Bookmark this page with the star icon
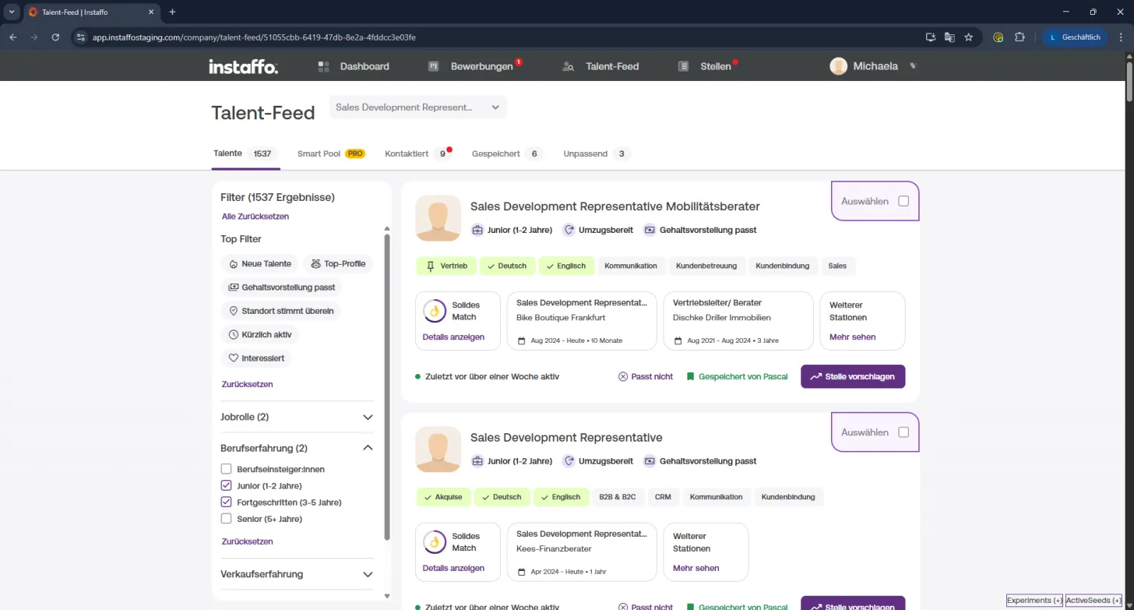The image size is (1134, 610). pos(969,37)
